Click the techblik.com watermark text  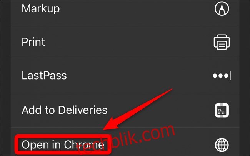[126, 140]
